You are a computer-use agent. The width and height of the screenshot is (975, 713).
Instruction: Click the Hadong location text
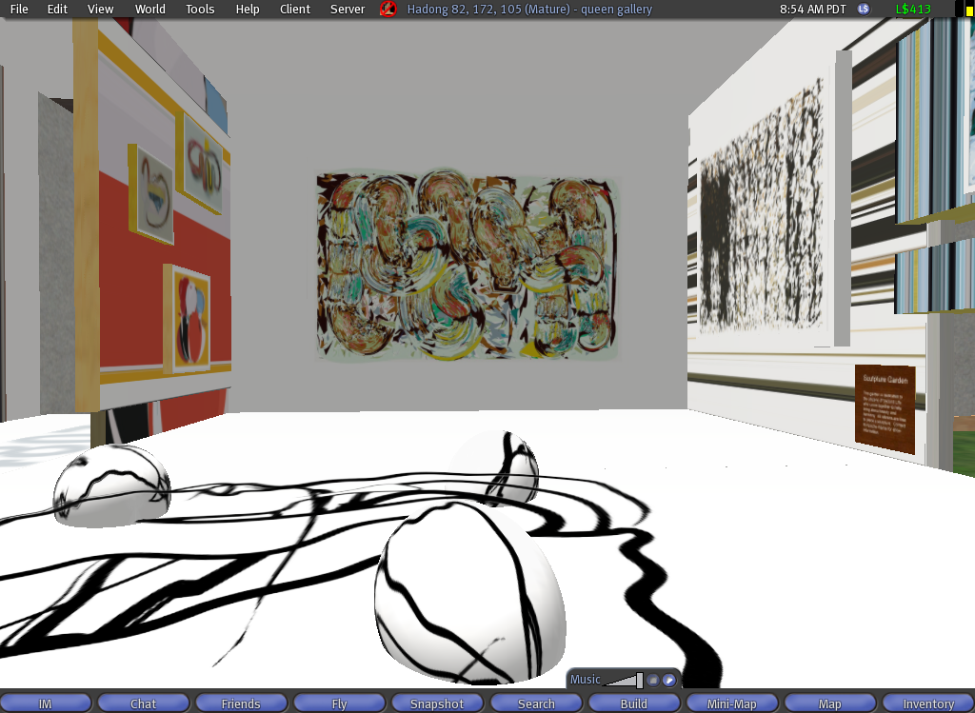[529, 10]
